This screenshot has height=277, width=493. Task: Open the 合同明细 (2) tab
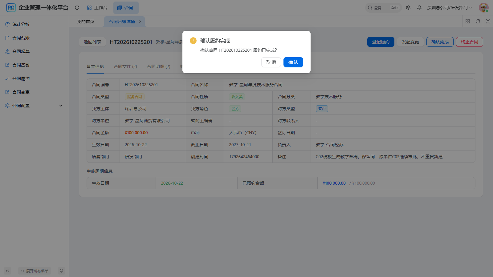click(x=159, y=66)
